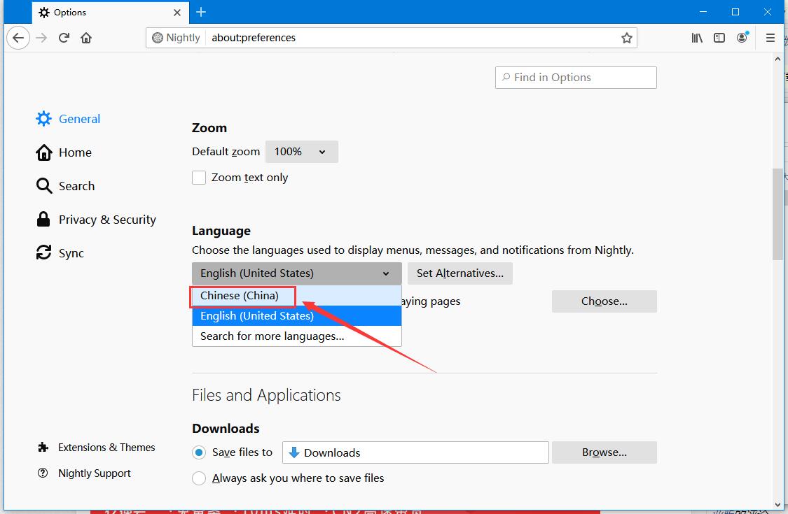
Task: Open the Default zoom 100% dropdown
Action: (301, 152)
